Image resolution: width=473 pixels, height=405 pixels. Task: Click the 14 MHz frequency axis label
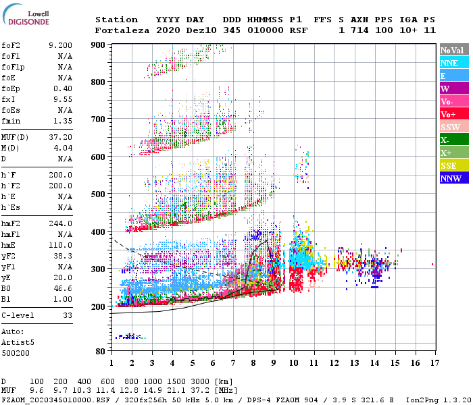click(375, 363)
